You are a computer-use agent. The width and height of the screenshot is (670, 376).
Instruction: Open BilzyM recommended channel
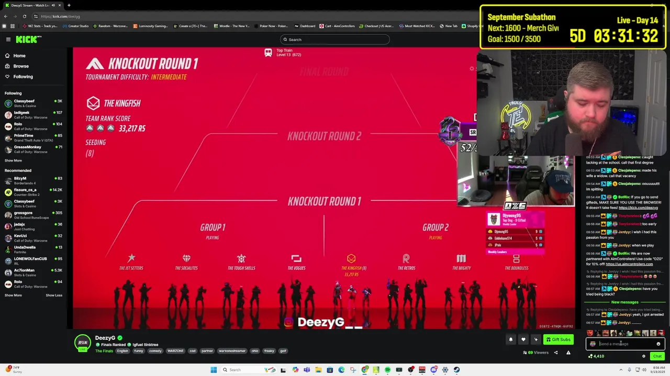pyautogui.click(x=33, y=181)
